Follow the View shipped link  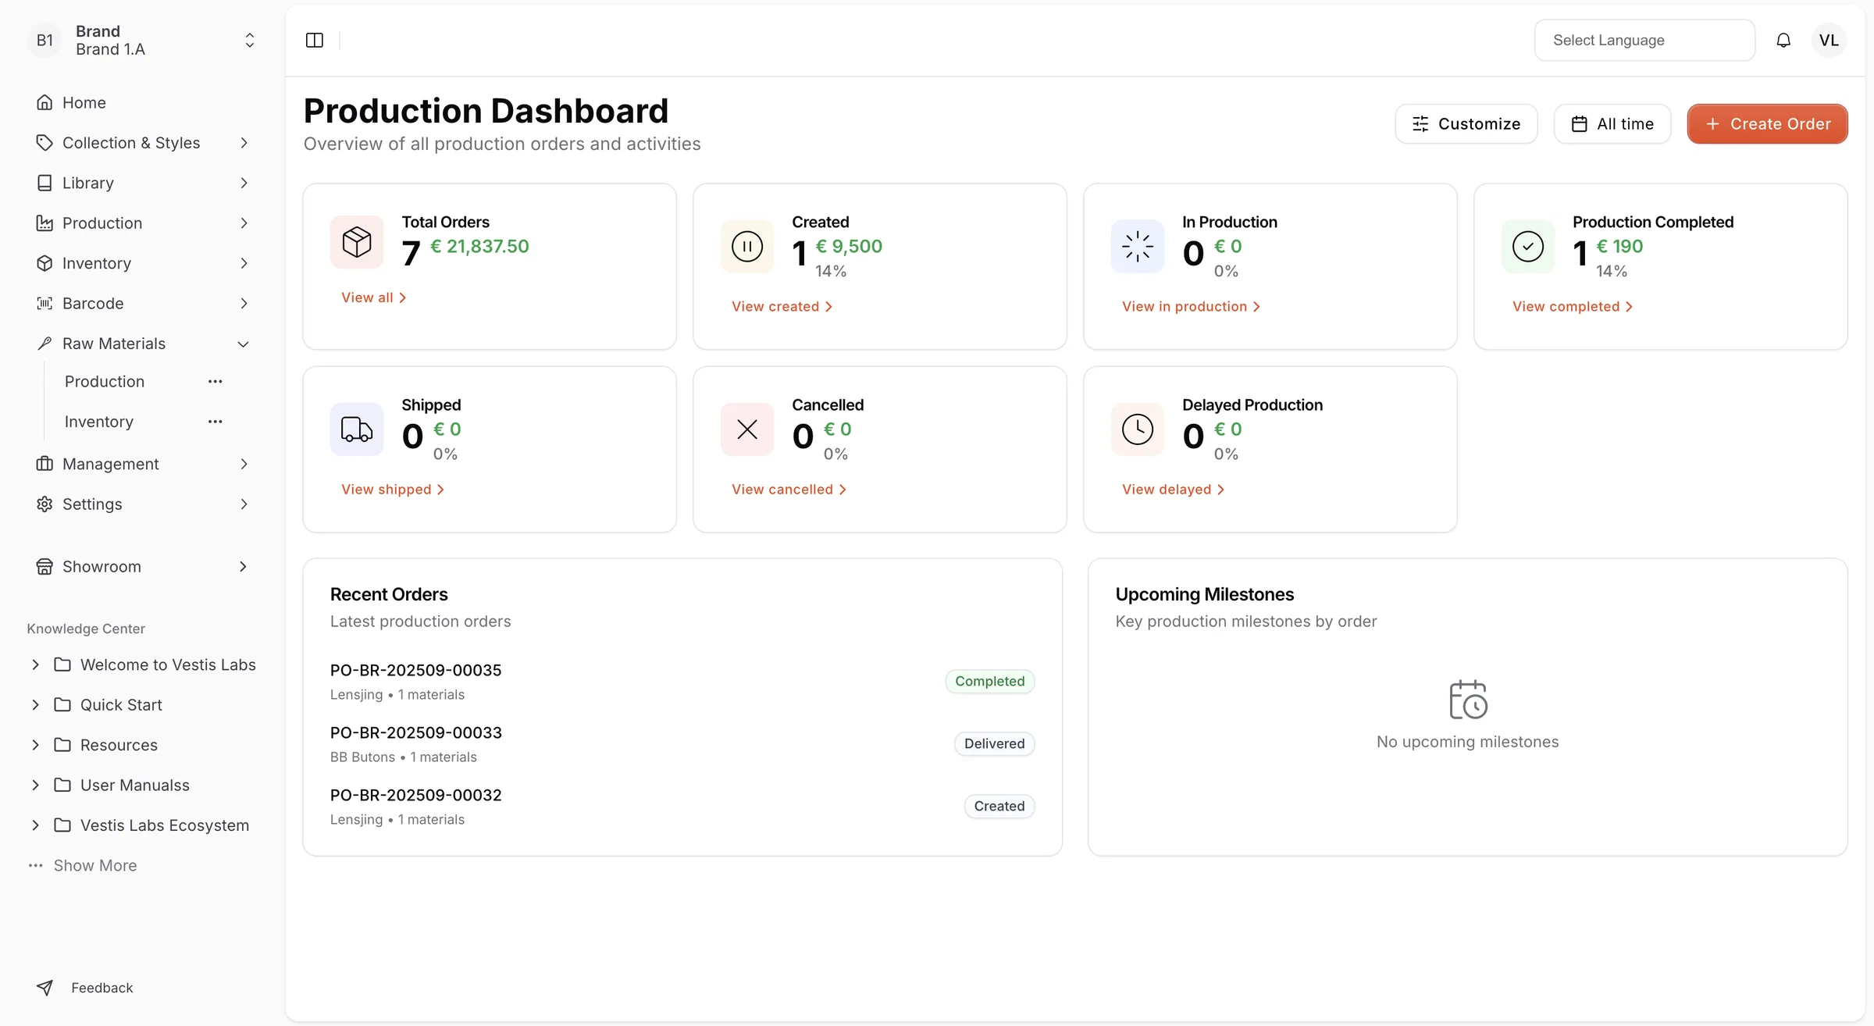393,490
